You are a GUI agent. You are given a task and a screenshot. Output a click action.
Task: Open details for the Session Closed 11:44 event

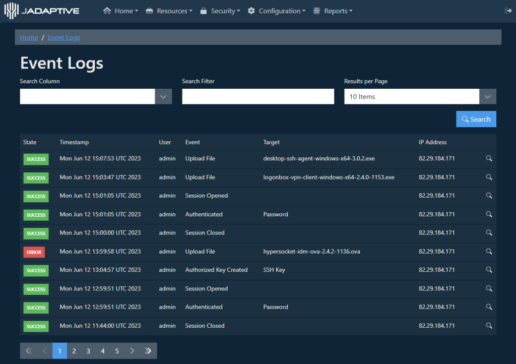point(488,326)
